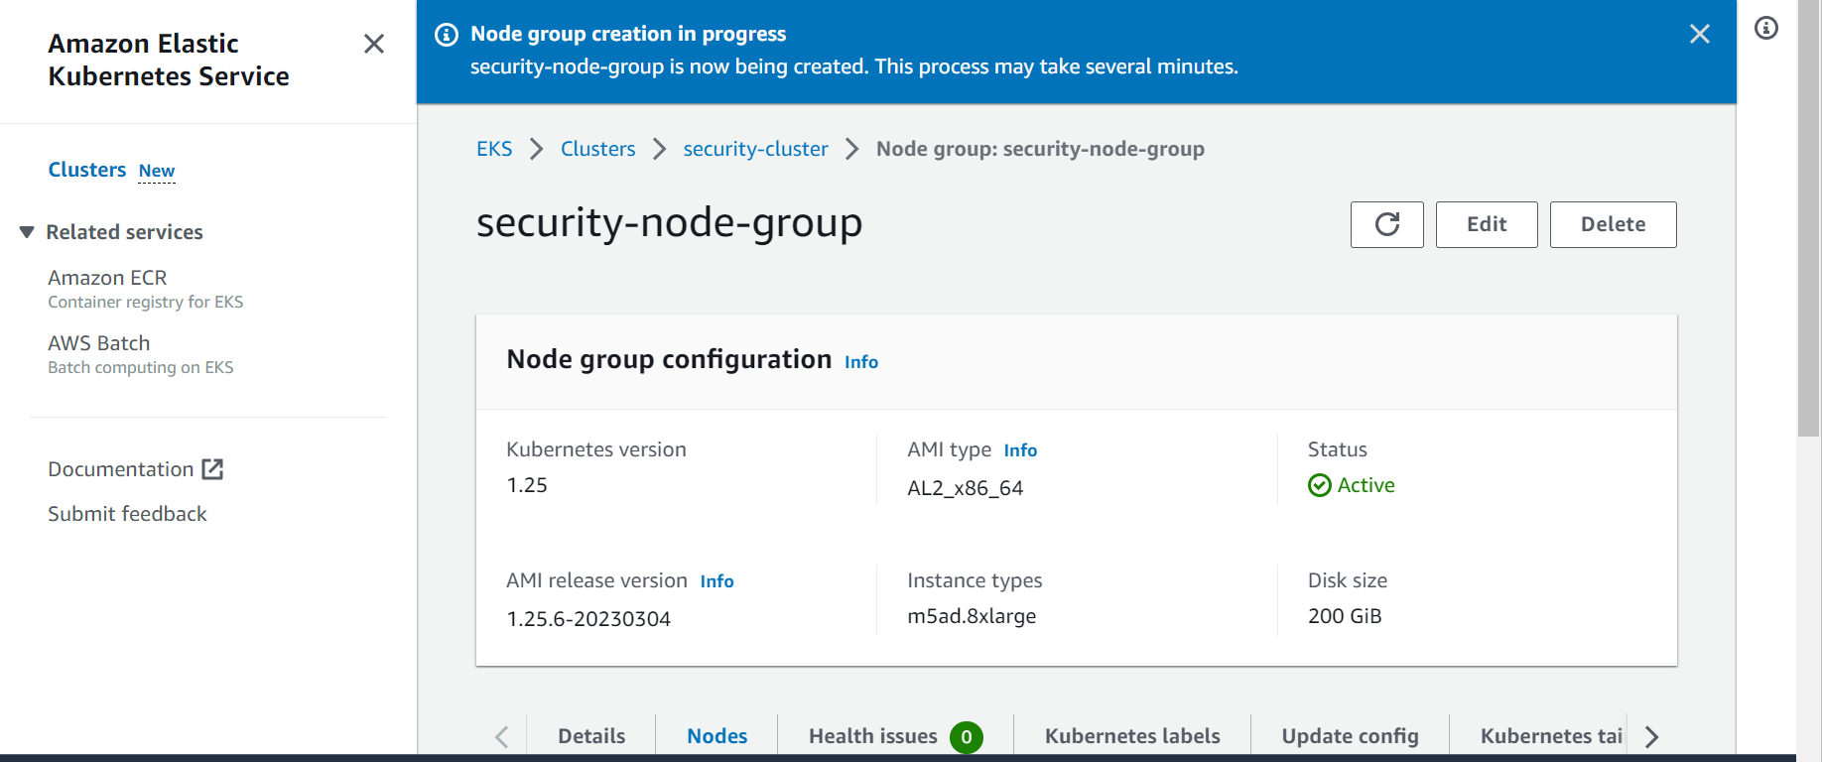This screenshot has width=1822, height=762.
Task: Click the Edit button
Action: tap(1487, 224)
